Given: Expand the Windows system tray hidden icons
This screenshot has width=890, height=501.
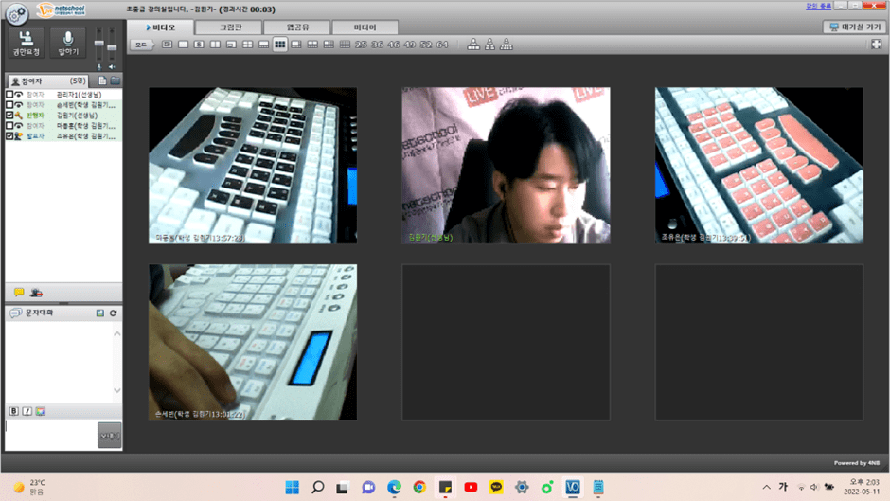Looking at the screenshot, I should coord(767,487).
